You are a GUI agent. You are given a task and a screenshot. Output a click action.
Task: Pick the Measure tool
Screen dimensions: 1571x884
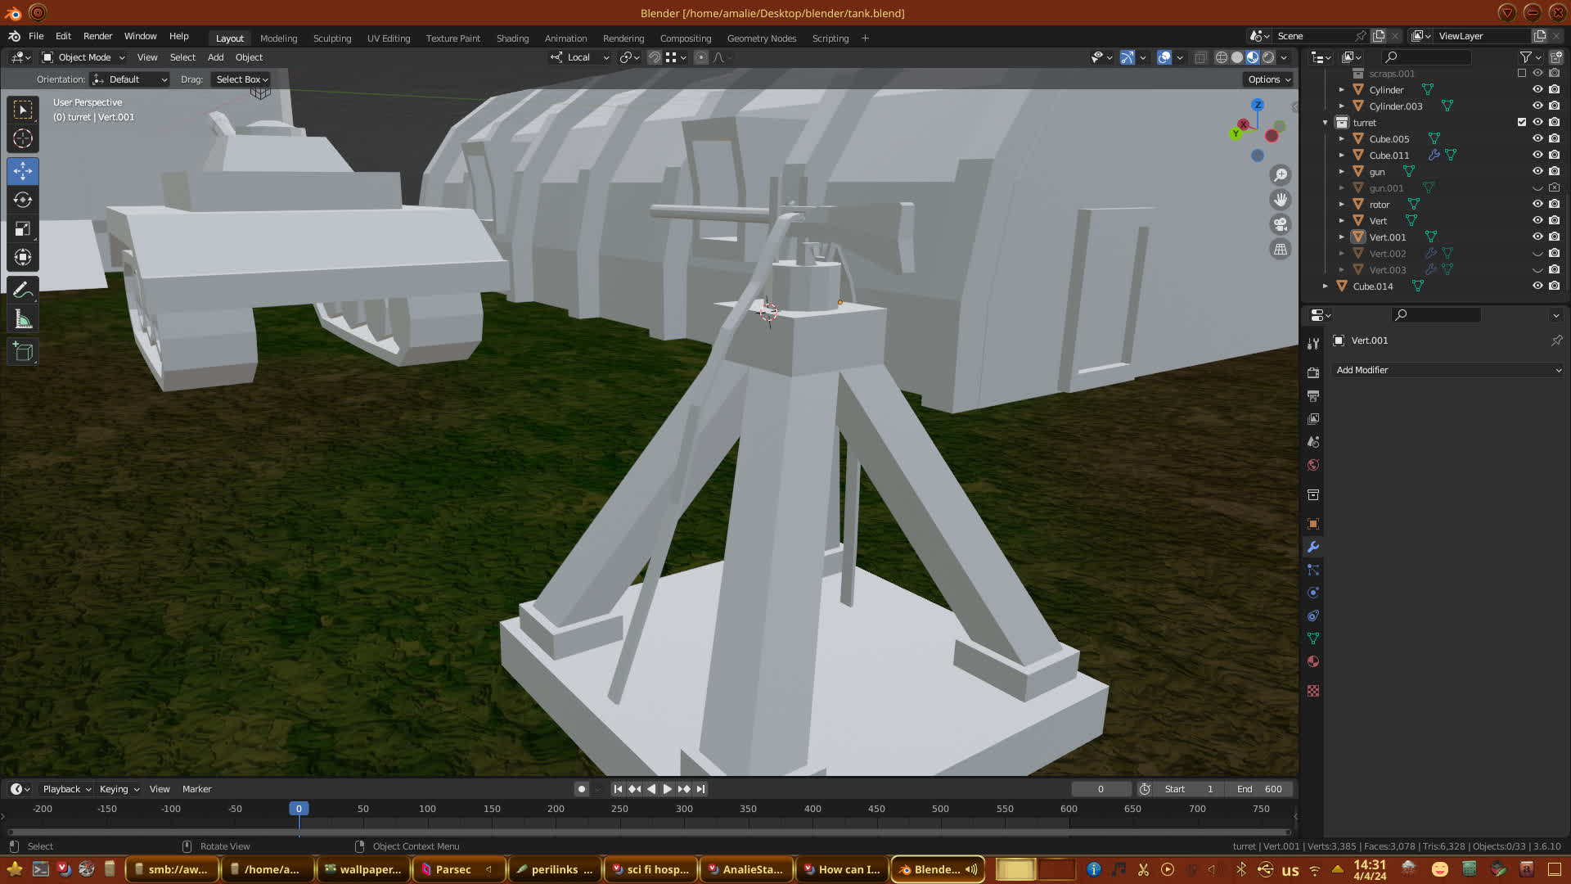tap(23, 320)
